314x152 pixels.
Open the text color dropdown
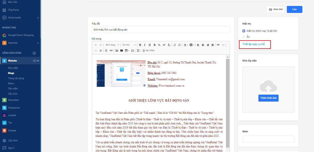click(186, 45)
